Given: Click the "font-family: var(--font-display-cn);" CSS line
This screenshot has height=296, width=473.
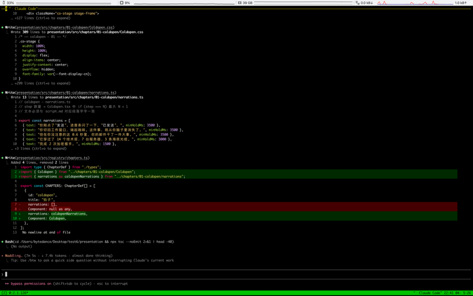Looking at the screenshot, I should pos(56,74).
